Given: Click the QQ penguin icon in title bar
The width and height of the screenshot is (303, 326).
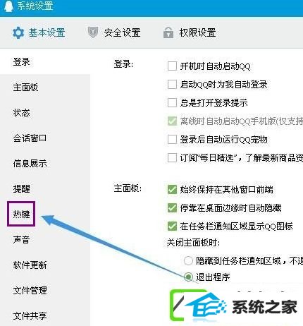Looking at the screenshot, I should (8, 6).
